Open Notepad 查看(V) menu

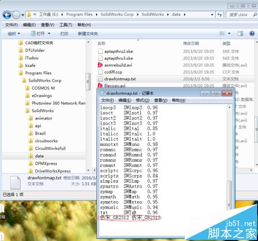pyautogui.click(x=160, y=100)
